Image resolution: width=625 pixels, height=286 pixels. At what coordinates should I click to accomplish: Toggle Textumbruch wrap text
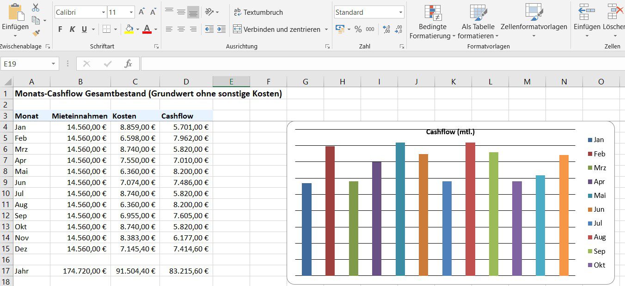[258, 12]
